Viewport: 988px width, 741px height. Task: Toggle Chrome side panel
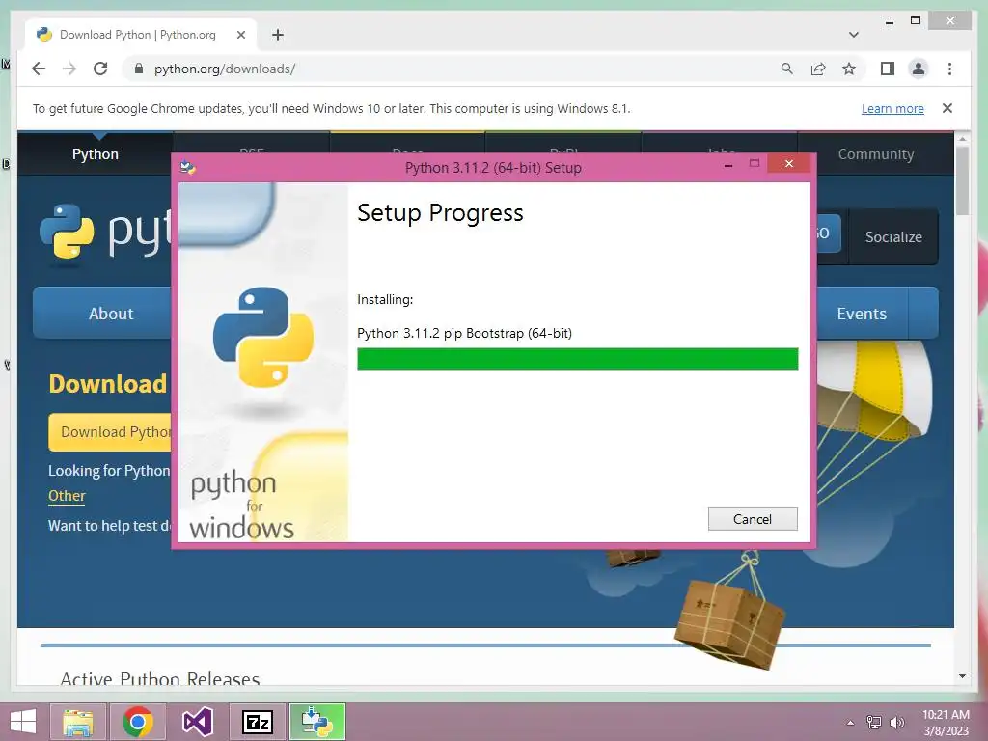888,69
